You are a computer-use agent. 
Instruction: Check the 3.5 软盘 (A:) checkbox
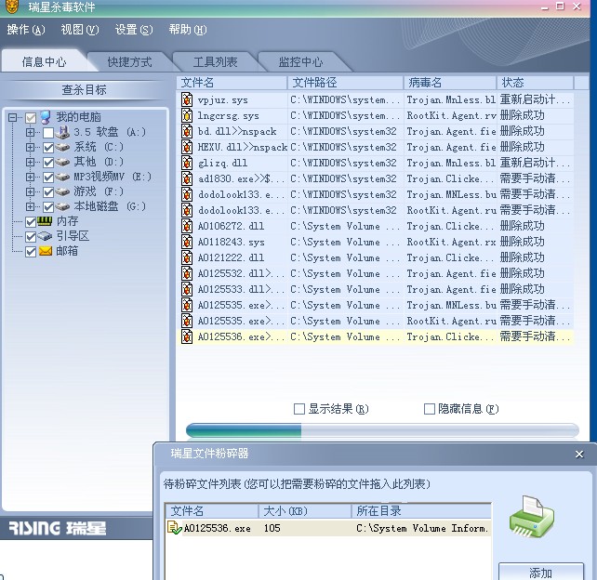point(48,133)
